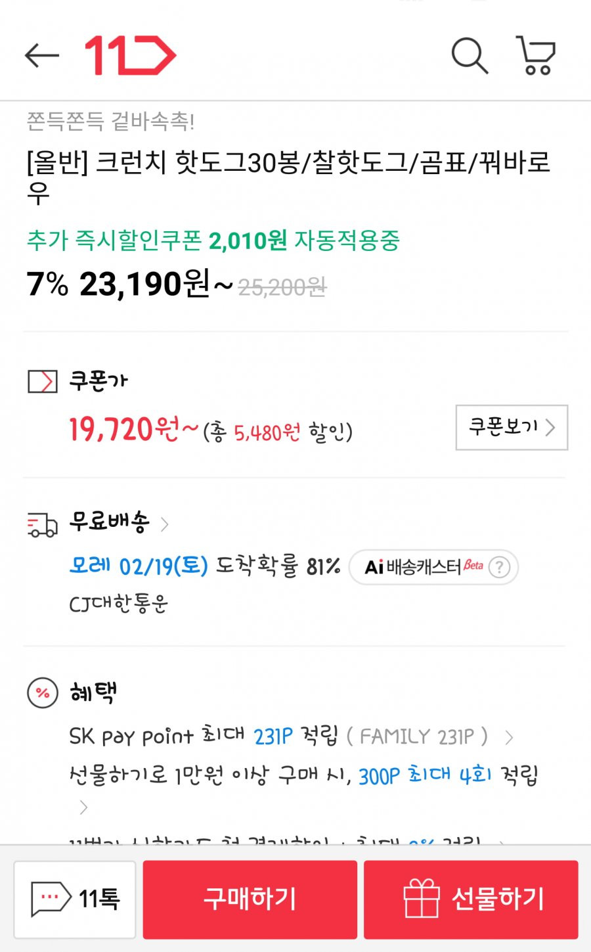
Task: Open 쿠폰보기 coupon list
Action: pyautogui.click(x=512, y=428)
